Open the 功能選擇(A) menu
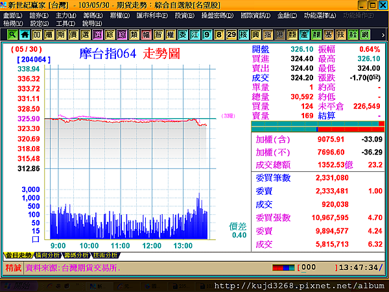 click(320, 16)
